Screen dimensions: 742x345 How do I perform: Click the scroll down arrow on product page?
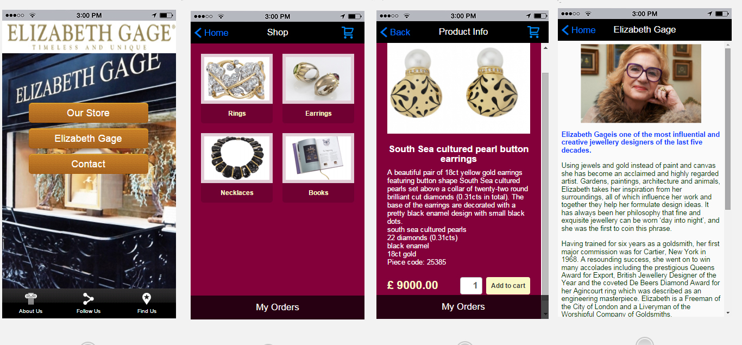coord(545,313)
